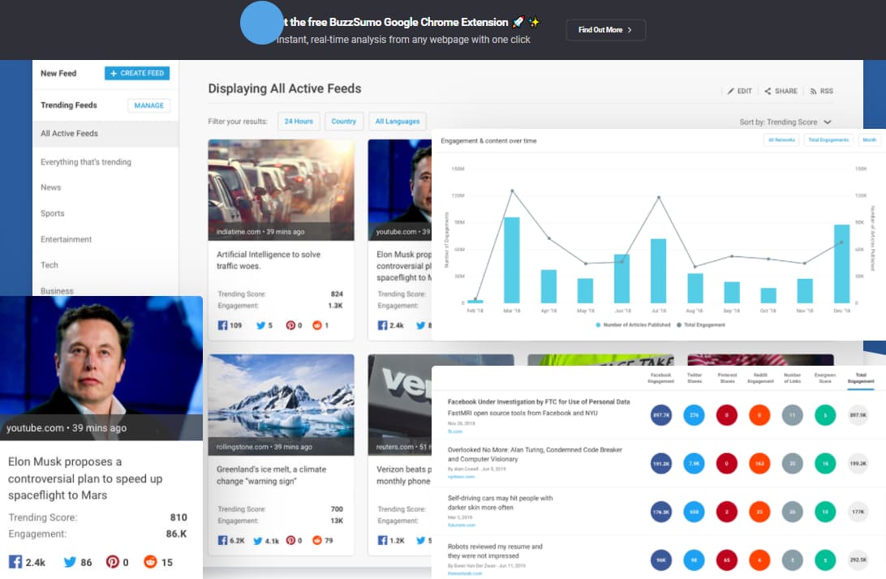
Task: Open the All Languages filter
Action: 398,122
